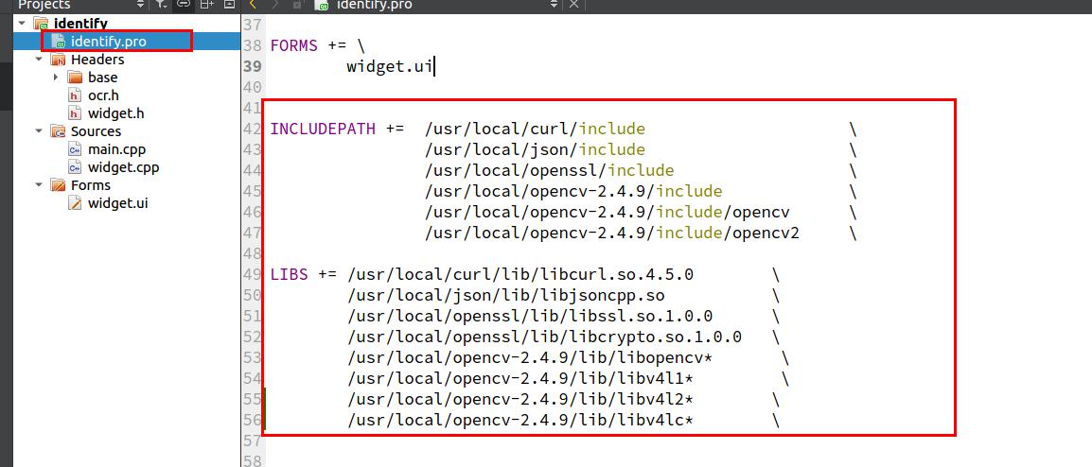This screenshot has width=1092, height=467.
Task: Click line number 57 in the gutter
Action: 252,441
